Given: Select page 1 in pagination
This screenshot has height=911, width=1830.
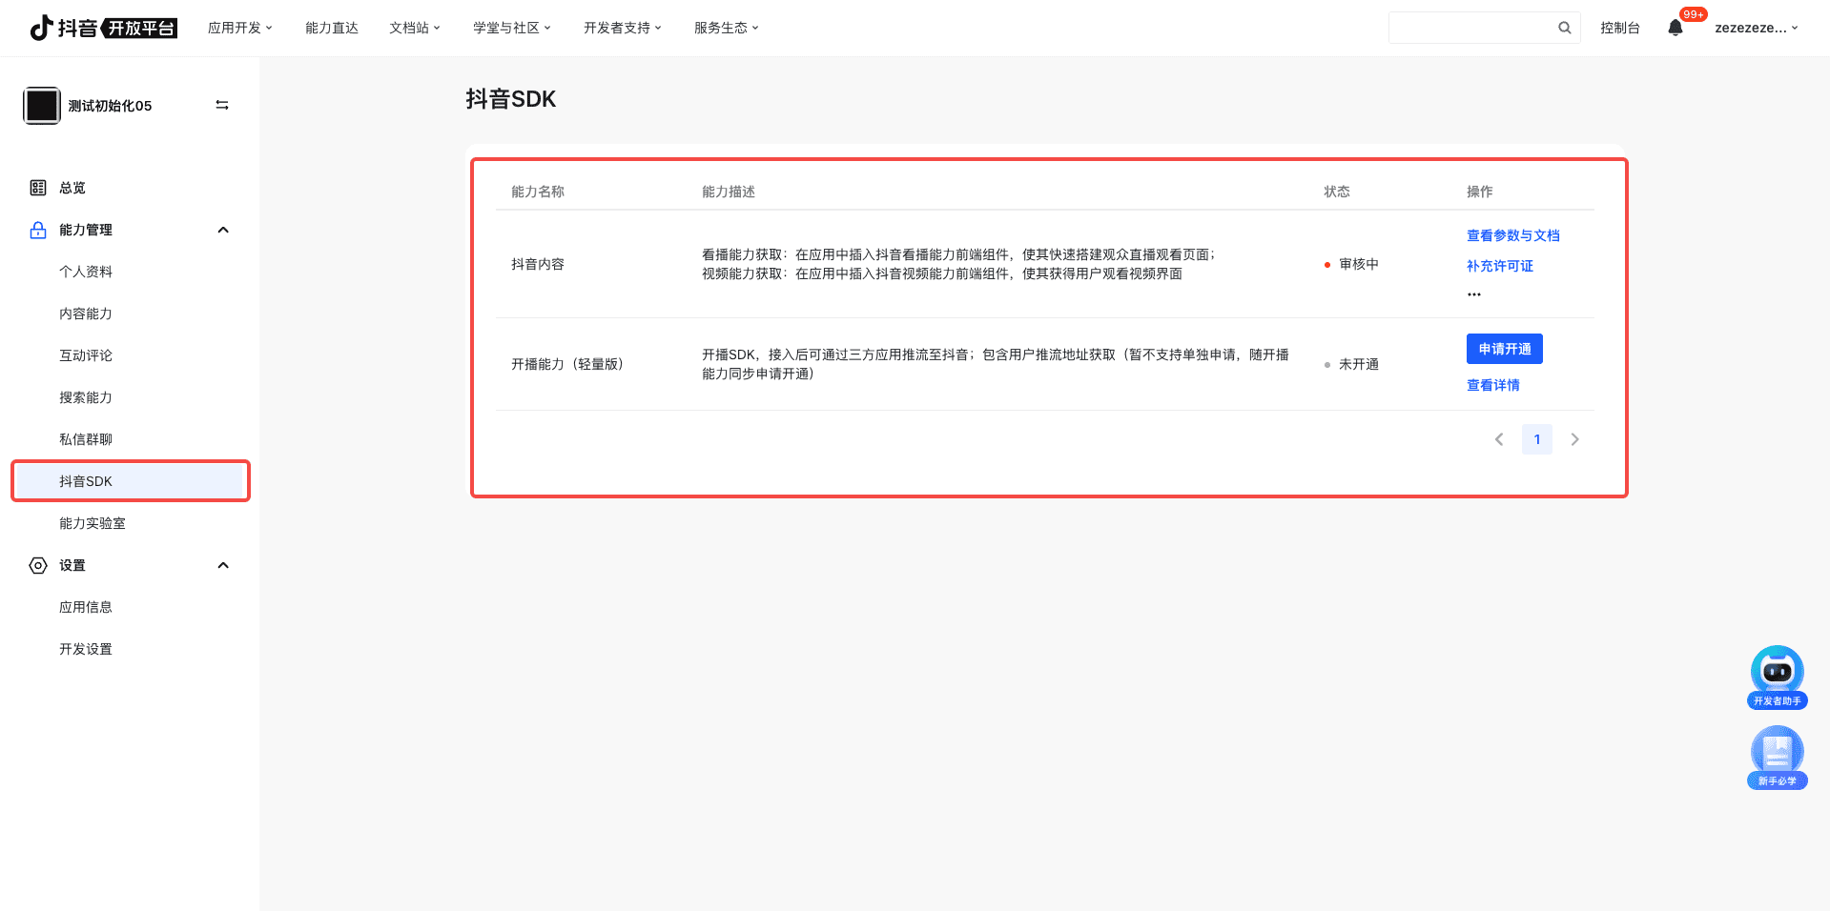Looking at the screenshot, I should tap(1537, 439).
